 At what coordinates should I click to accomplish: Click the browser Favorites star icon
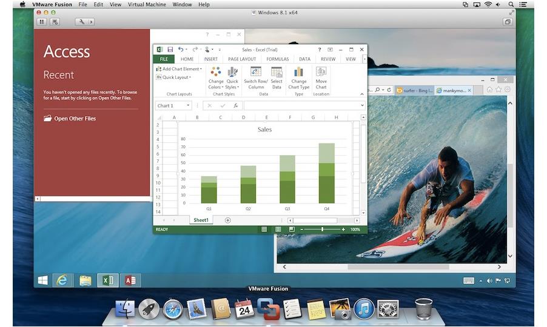pos(498,90)
